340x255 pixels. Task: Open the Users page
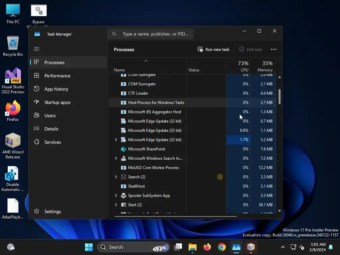tap(68, 116)
